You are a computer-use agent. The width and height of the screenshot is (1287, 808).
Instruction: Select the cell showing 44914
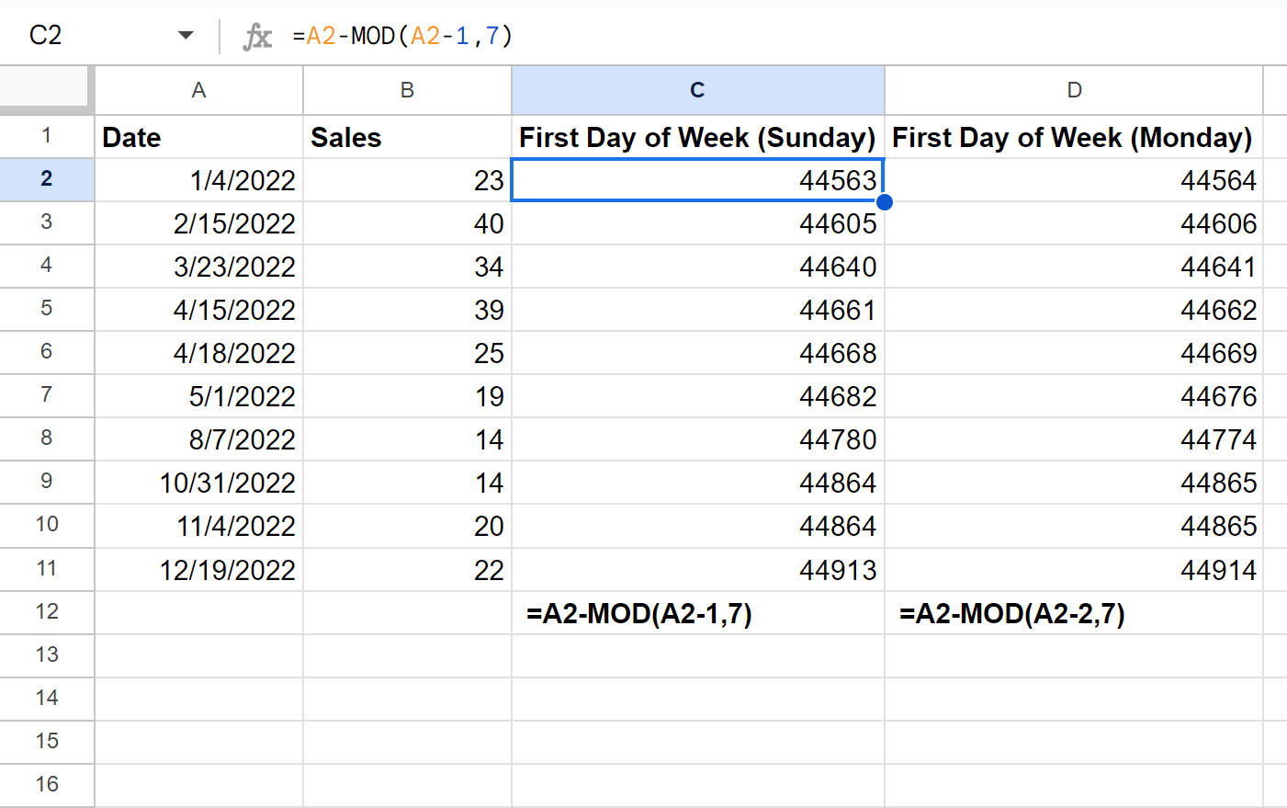[1074, 570]
